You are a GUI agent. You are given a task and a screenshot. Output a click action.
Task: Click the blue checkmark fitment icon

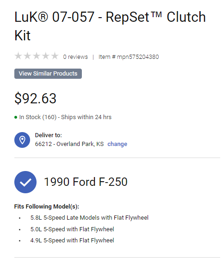(x=25, y=182)
